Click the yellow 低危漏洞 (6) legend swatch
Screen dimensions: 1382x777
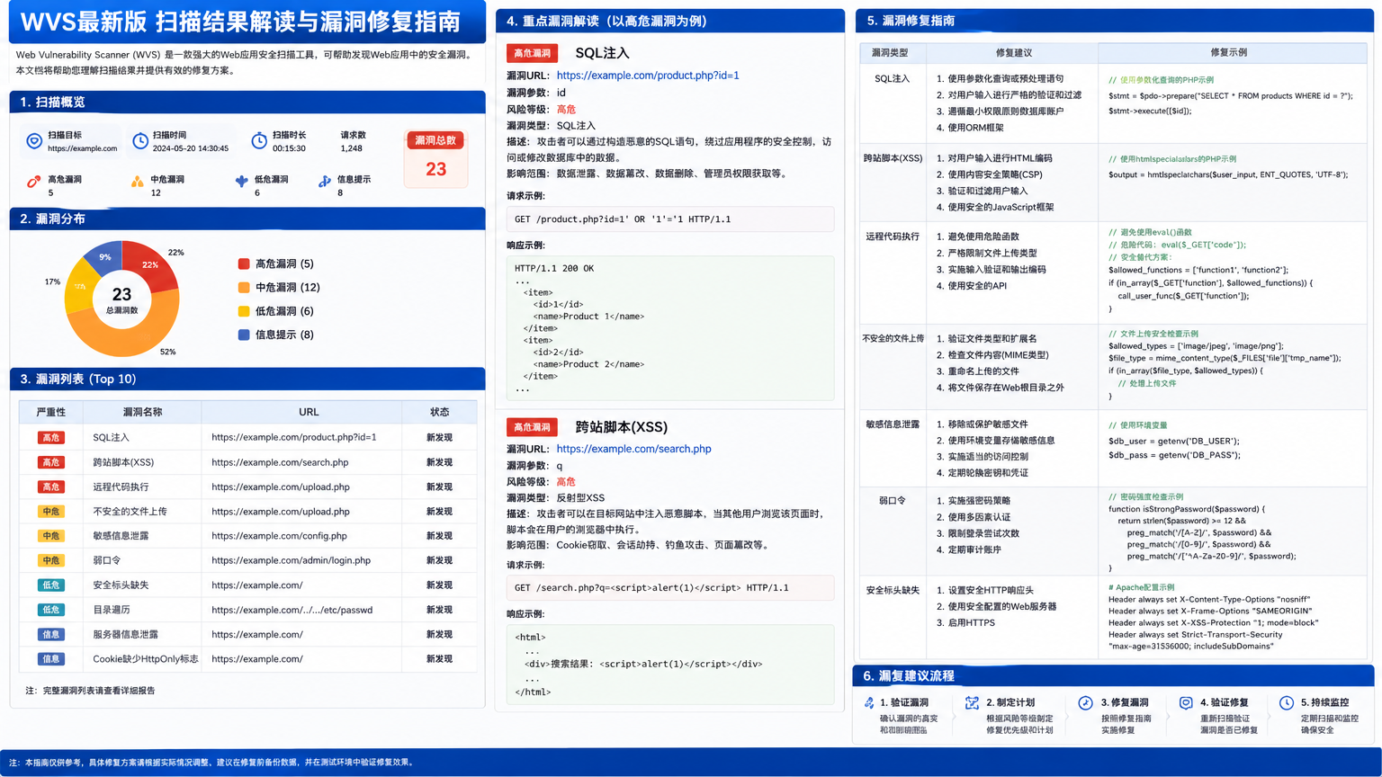[244, 311]
